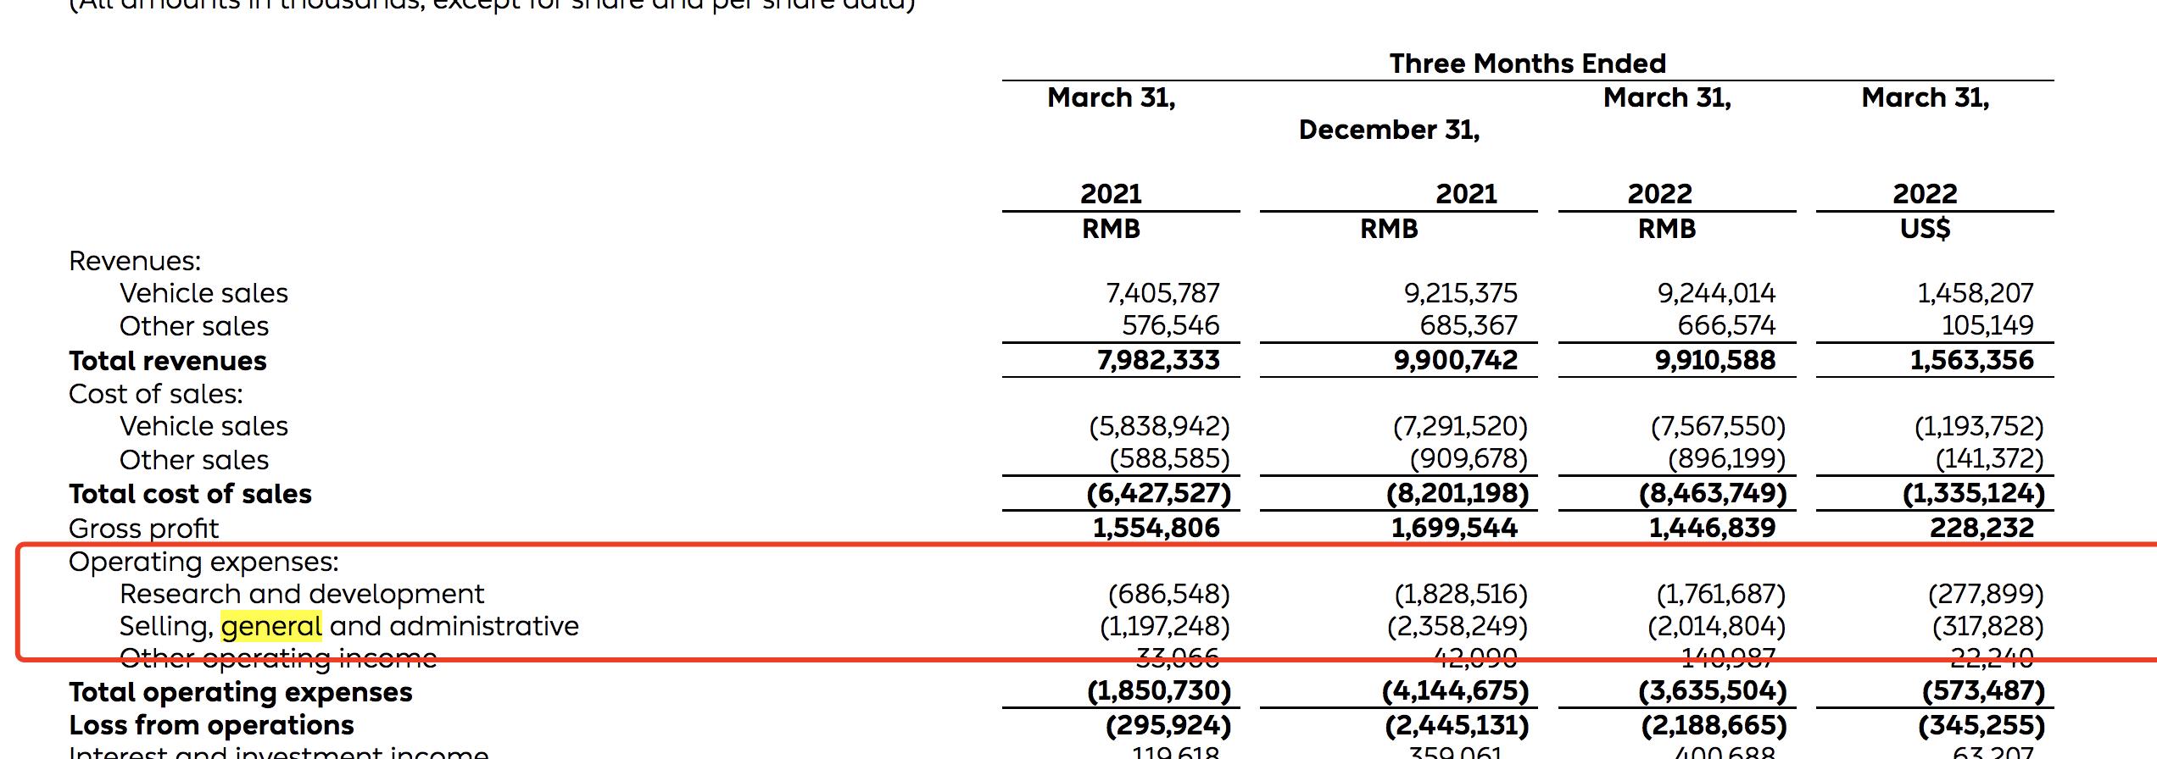The image size is (2157, 759).
Task: Click SG&A expense (1,197,248)
Action: (x=1165, y=626)
